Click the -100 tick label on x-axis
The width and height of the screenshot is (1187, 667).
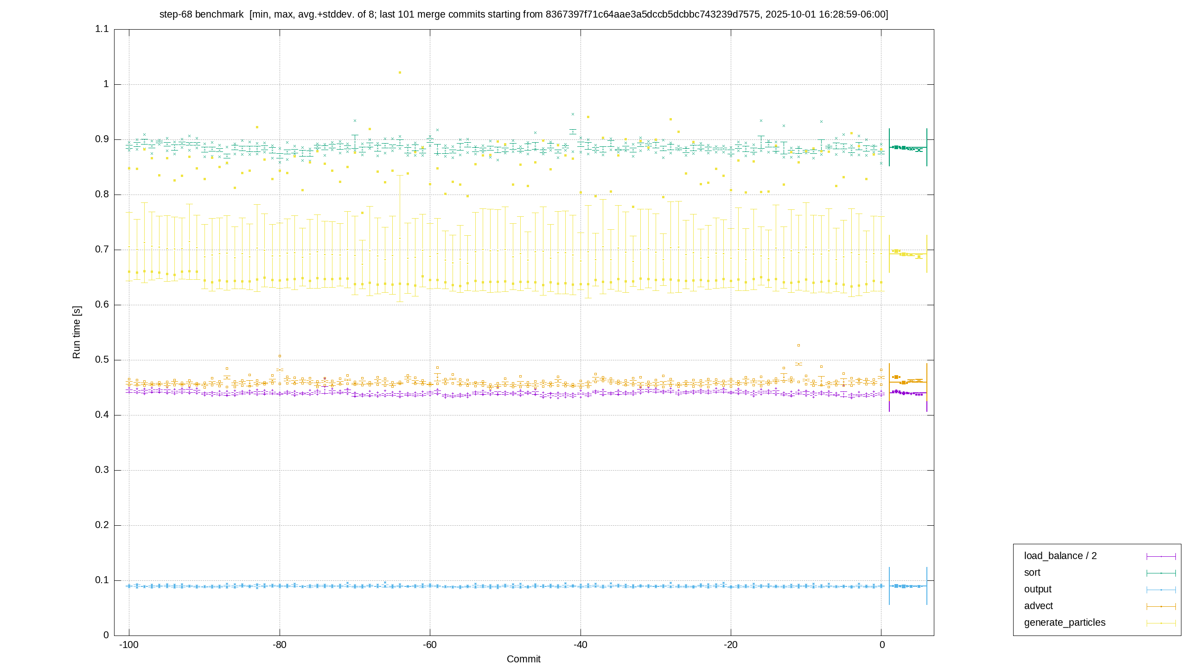(129, 645)
